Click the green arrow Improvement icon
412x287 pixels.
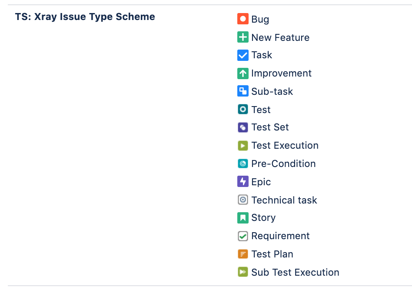(x=243, y=73)
